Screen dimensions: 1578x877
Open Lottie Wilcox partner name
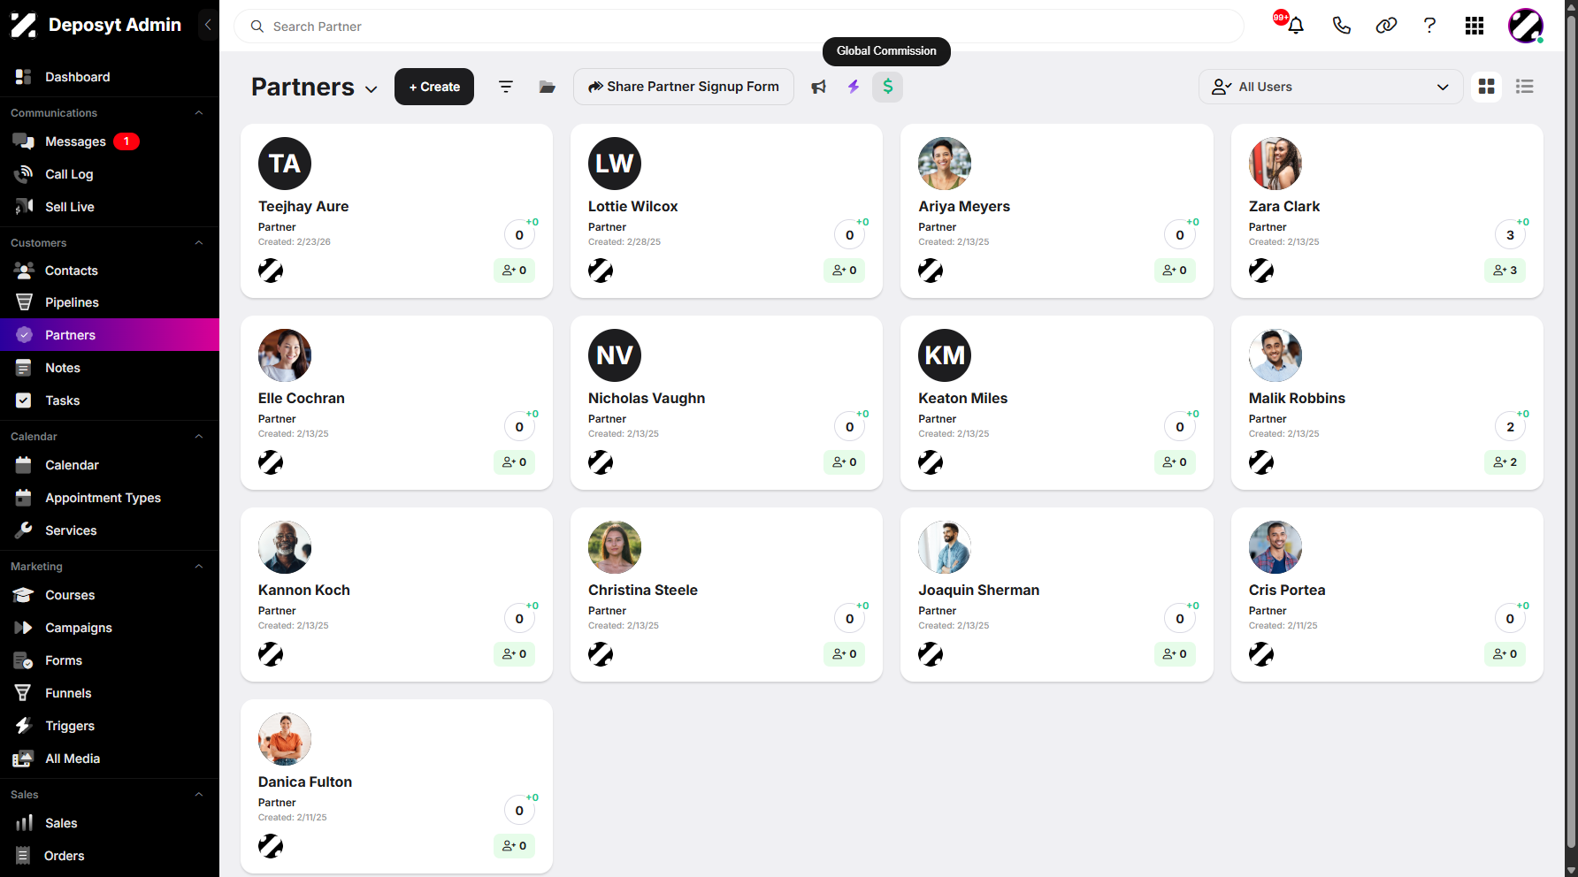[633, 206]
